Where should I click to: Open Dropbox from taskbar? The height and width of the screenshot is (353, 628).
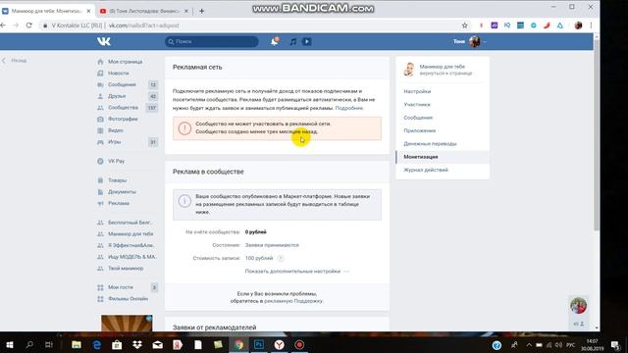click(137, 344)
